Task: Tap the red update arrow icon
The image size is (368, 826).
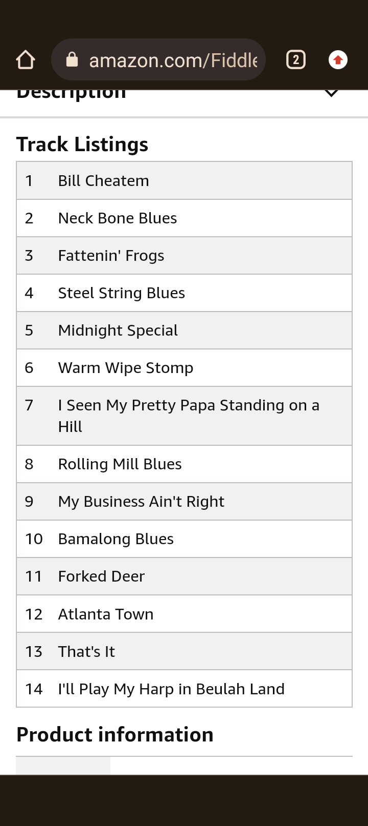Action: 338,60
